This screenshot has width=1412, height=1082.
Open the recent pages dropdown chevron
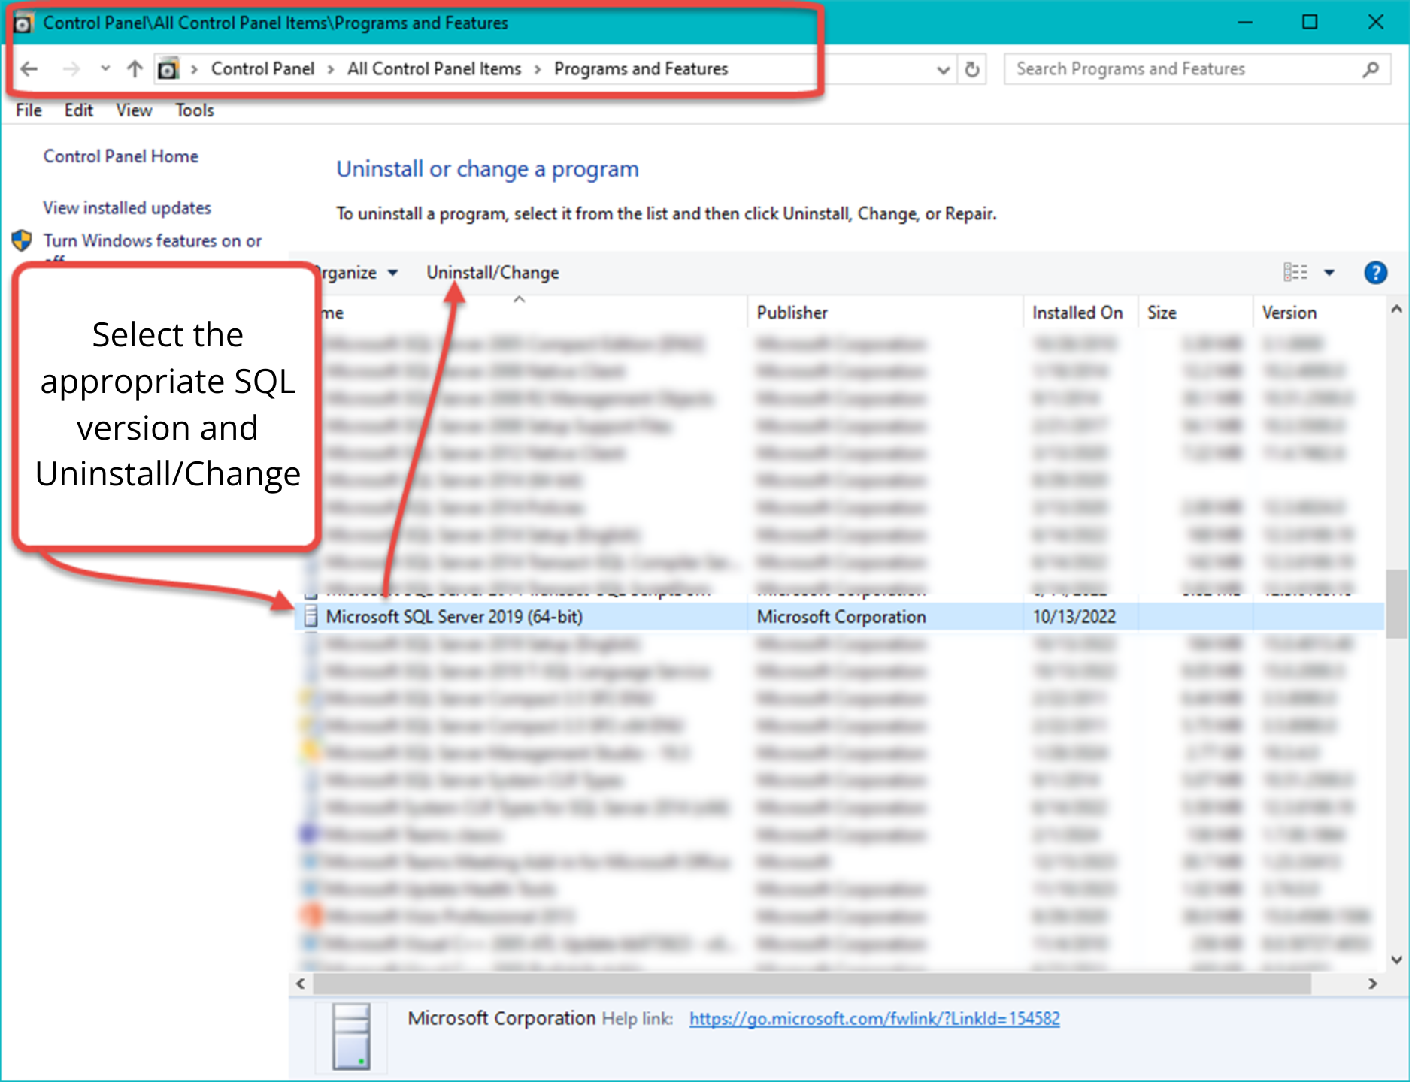click(105, 68)
